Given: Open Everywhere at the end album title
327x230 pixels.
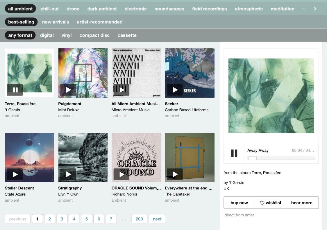Looking at the screenshot, I should tap(189, 188).
